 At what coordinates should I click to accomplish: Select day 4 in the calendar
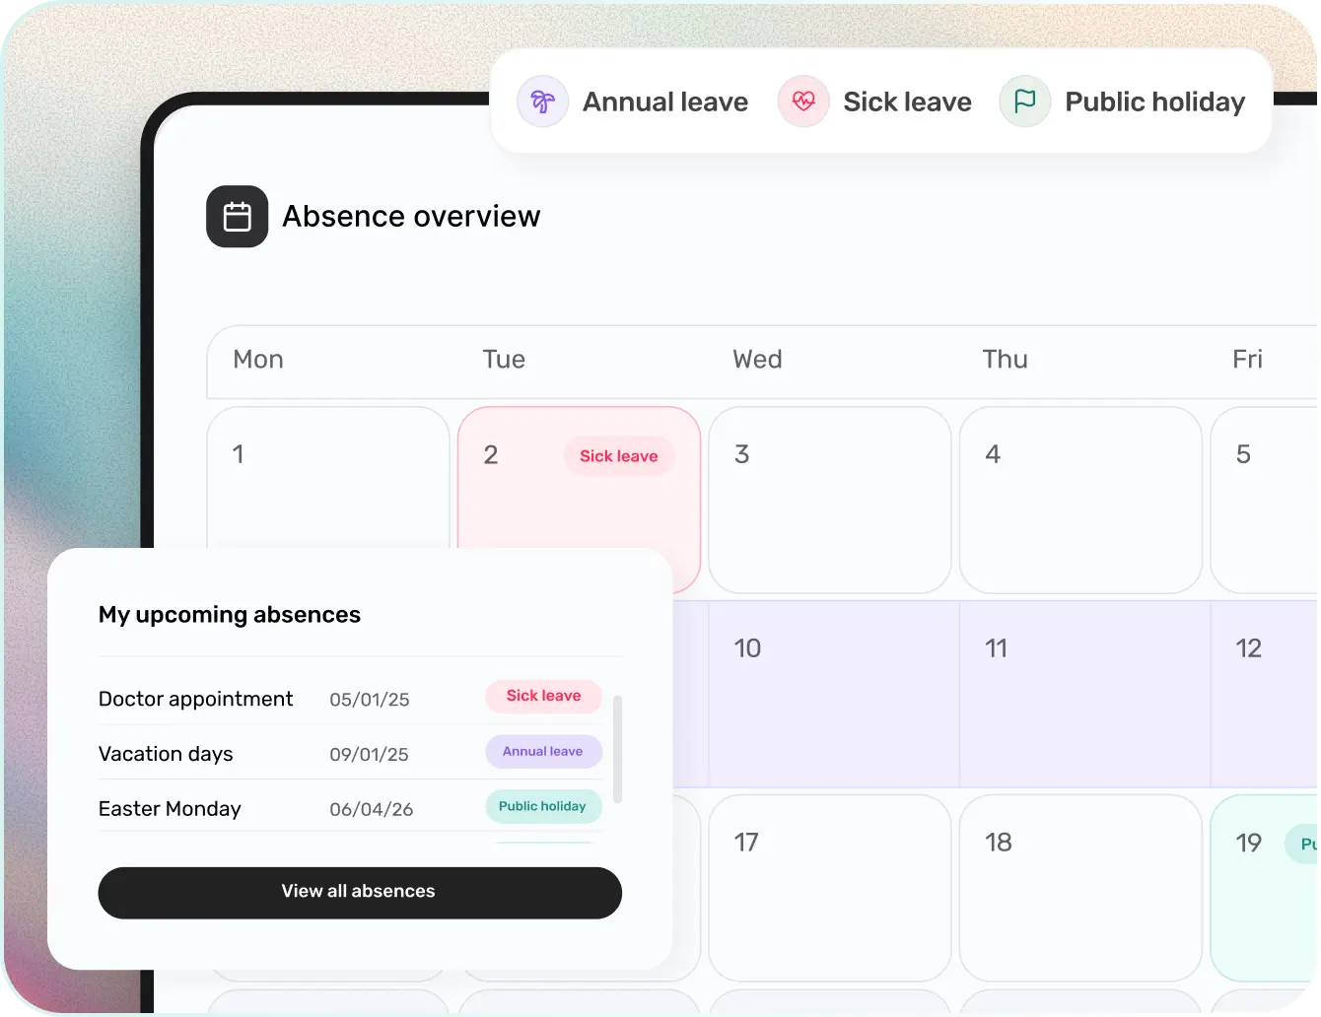[1079, 500]
